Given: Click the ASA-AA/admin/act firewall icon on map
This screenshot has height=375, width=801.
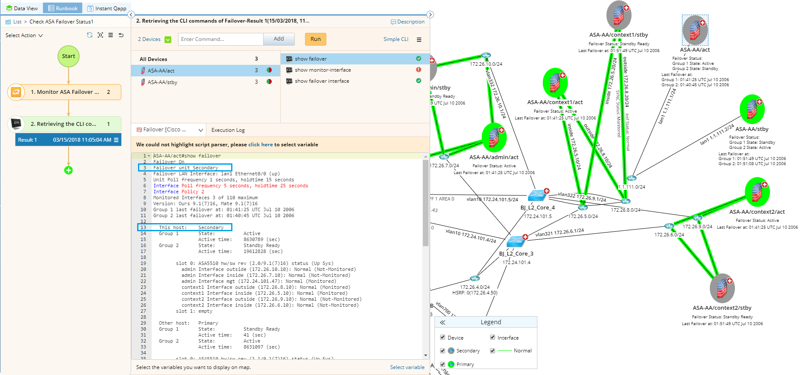Looking at the screenshot, I should (494, 137).
